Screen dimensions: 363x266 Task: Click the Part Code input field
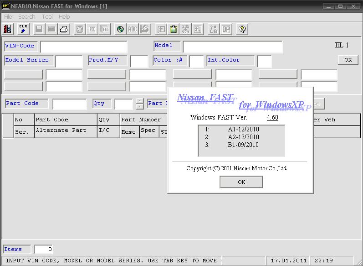click(x=70, y=104)
